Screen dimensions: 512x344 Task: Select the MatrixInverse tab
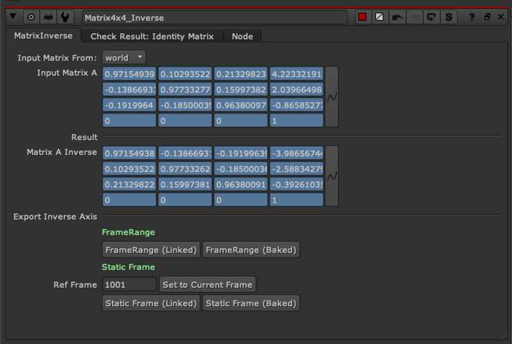coord(44,36)
